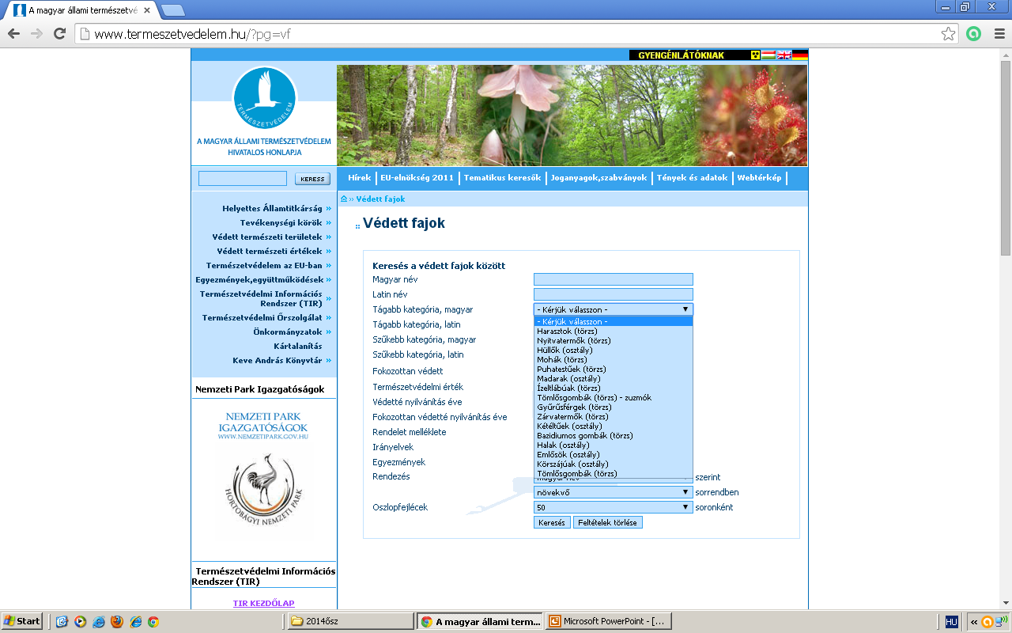
Task: Click the Természetvédelem stork logo
Action: coord(264,99)
